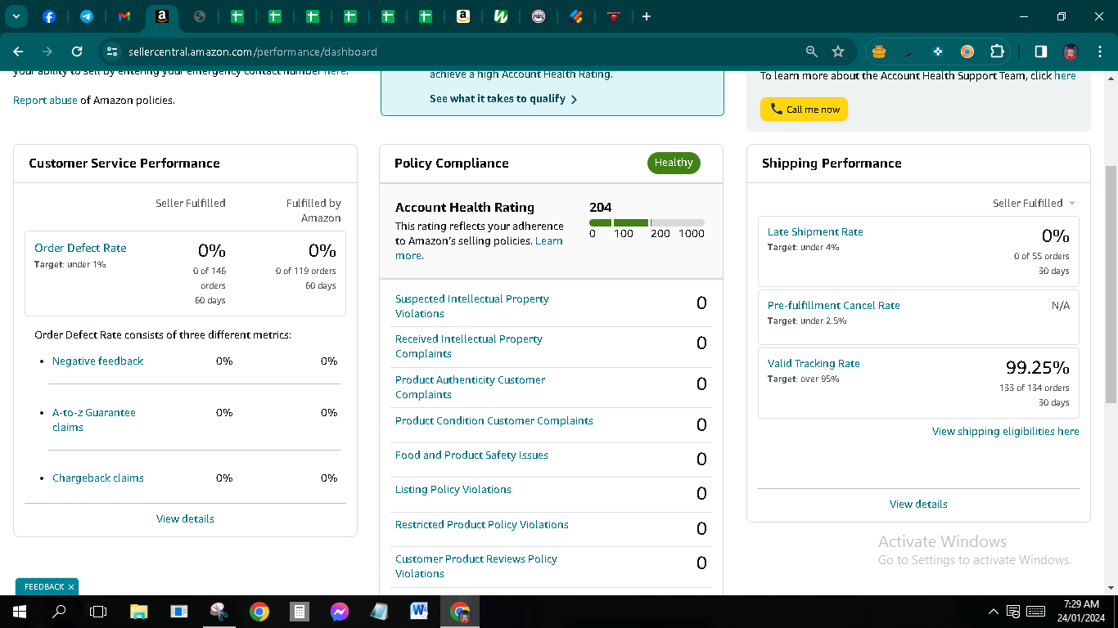Open the Chrome three-dot menu

click(x=1099, y=52)
